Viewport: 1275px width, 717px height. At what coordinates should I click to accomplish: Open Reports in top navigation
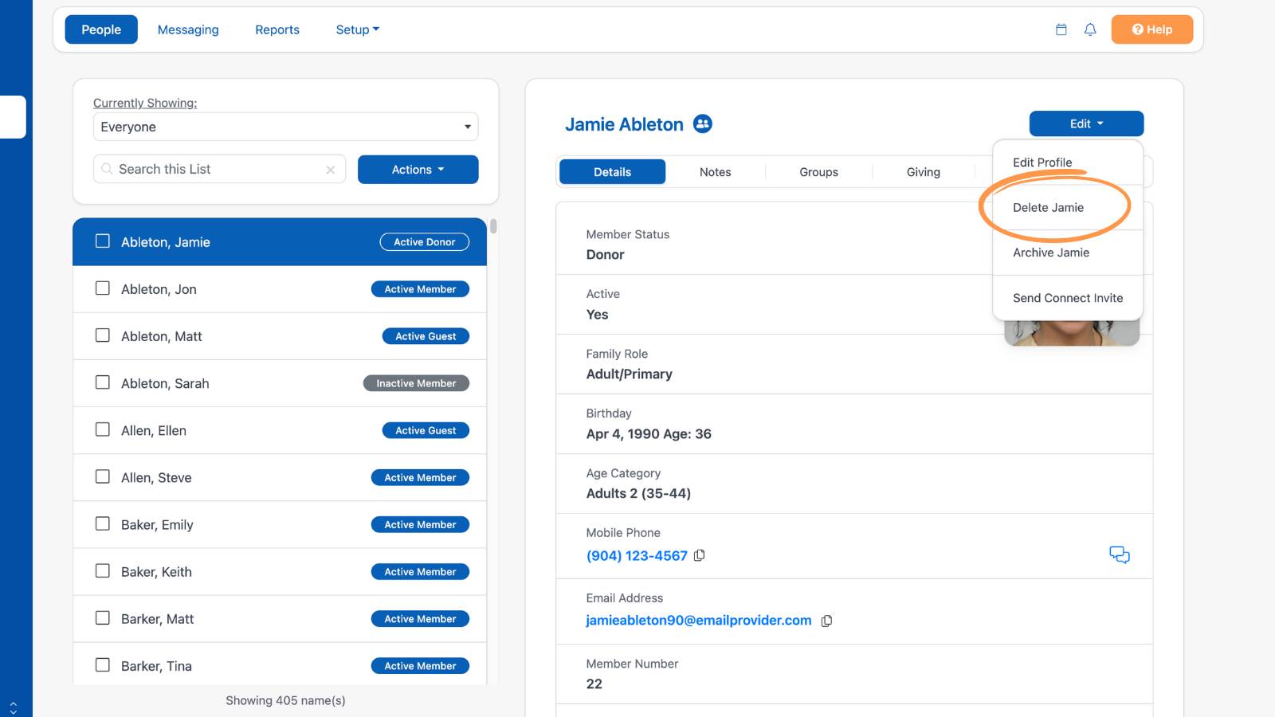(277, 29)
